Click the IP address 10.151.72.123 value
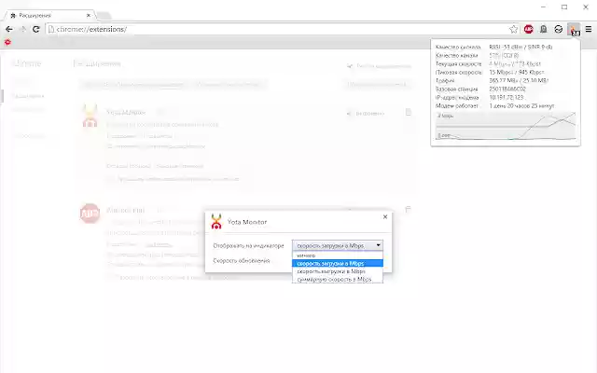 coord(507,97)
